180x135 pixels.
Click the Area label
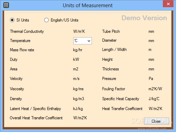click(x=14, y=69)
